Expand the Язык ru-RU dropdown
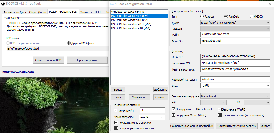The width and height of the screenshot is (274, 133). click(x=235, y=86)
